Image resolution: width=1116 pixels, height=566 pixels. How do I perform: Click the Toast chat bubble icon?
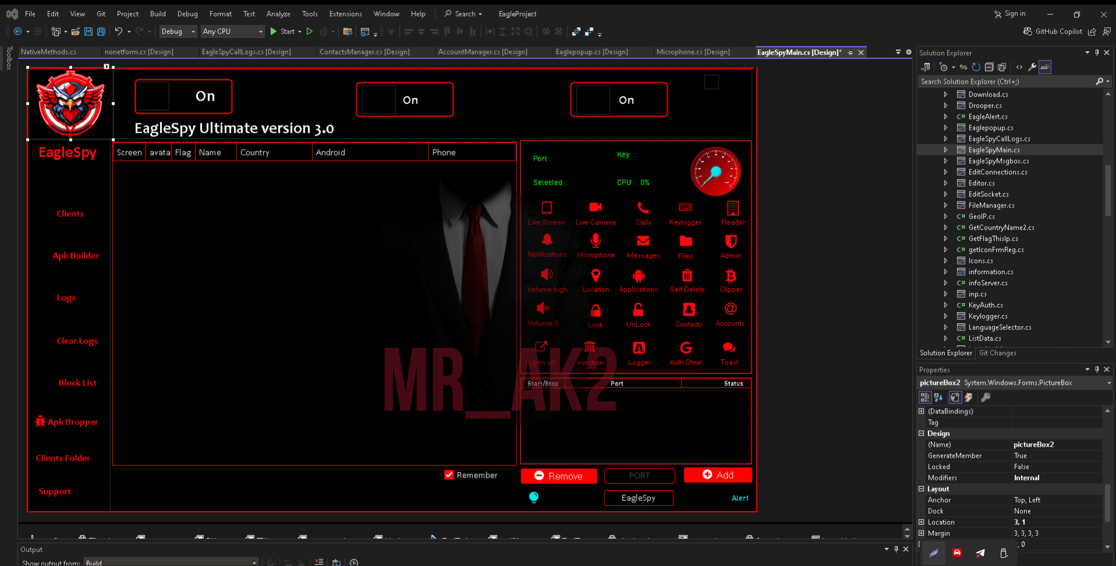[729, 348]
